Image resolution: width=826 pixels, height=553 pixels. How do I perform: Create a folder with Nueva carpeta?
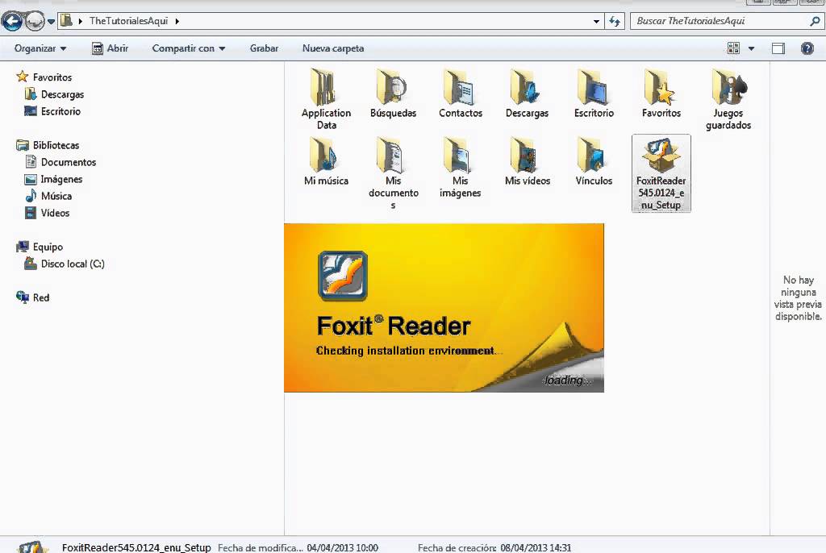coord(333,48)
